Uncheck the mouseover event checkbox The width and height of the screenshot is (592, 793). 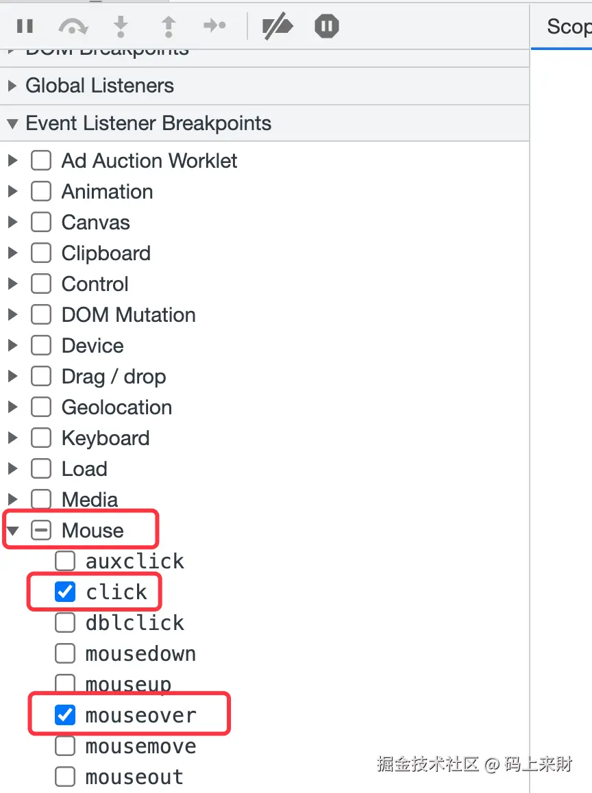pyautogui.click(x=65, y=716)
